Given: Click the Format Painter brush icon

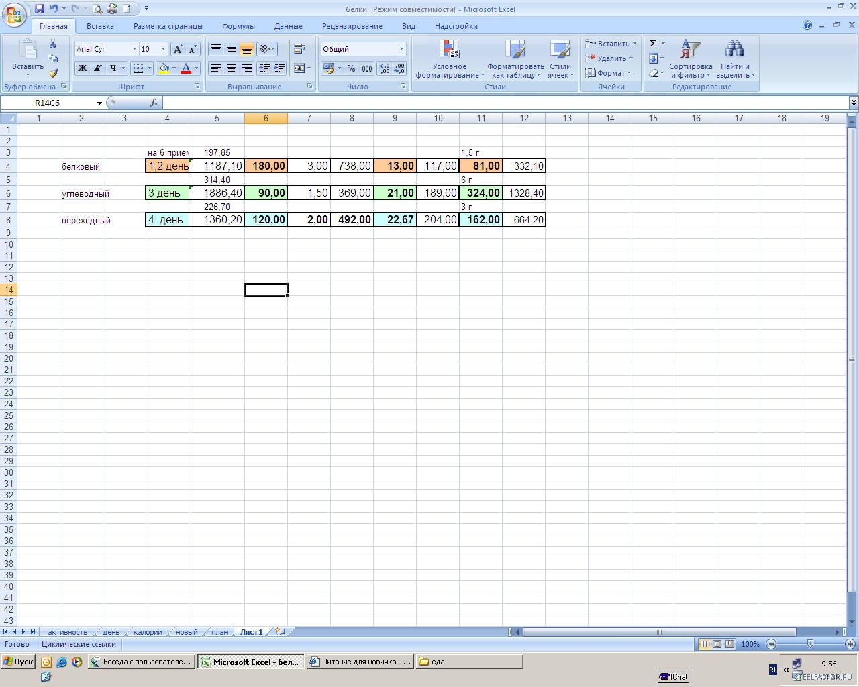Looking at the screenshot, I should tap(53, 73).
